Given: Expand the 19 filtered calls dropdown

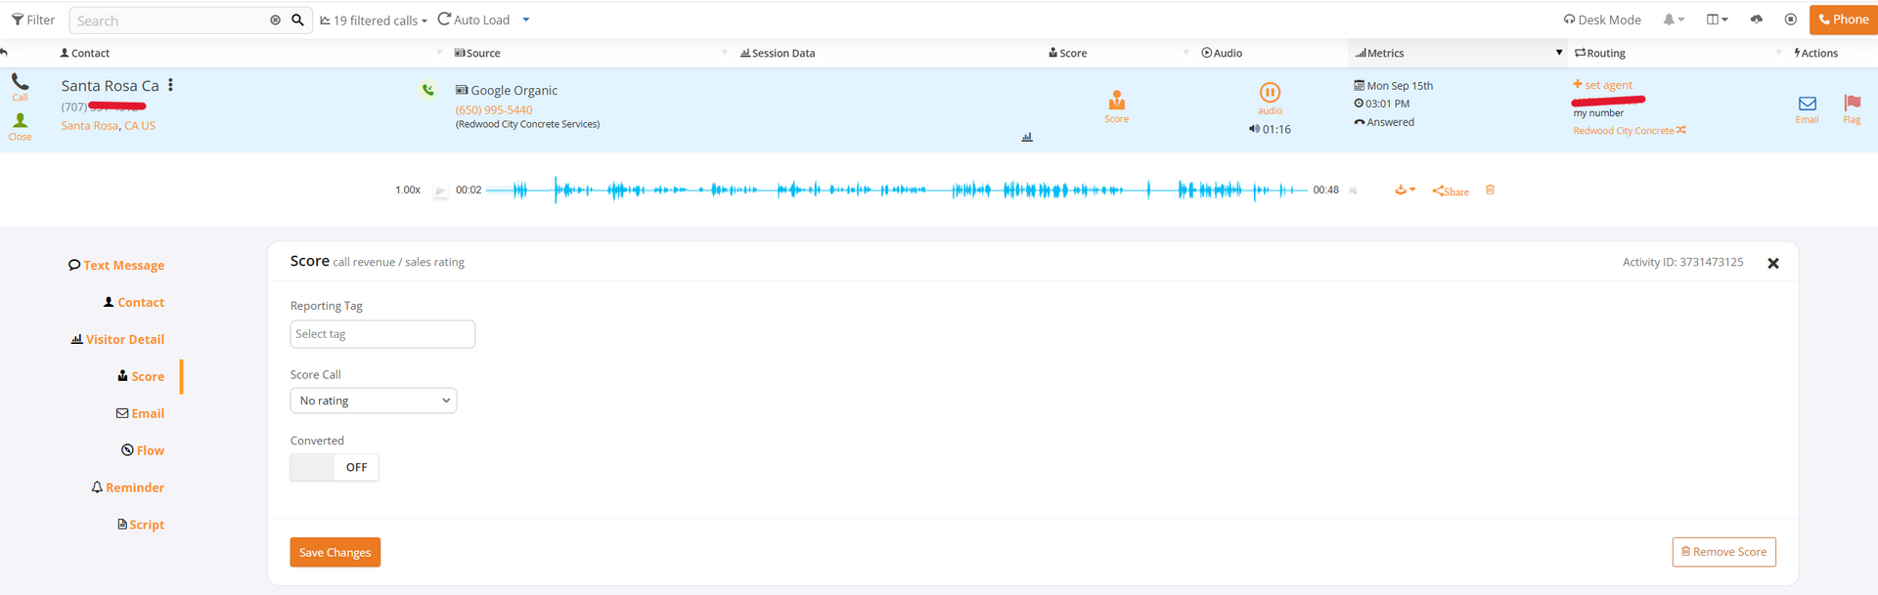Looking at the screenshot, I should pyautogui.click(x=374, y=21).
